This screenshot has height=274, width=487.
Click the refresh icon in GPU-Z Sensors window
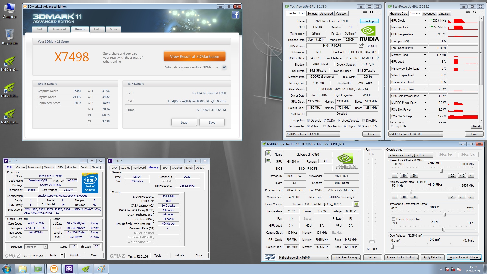[474, 12]
